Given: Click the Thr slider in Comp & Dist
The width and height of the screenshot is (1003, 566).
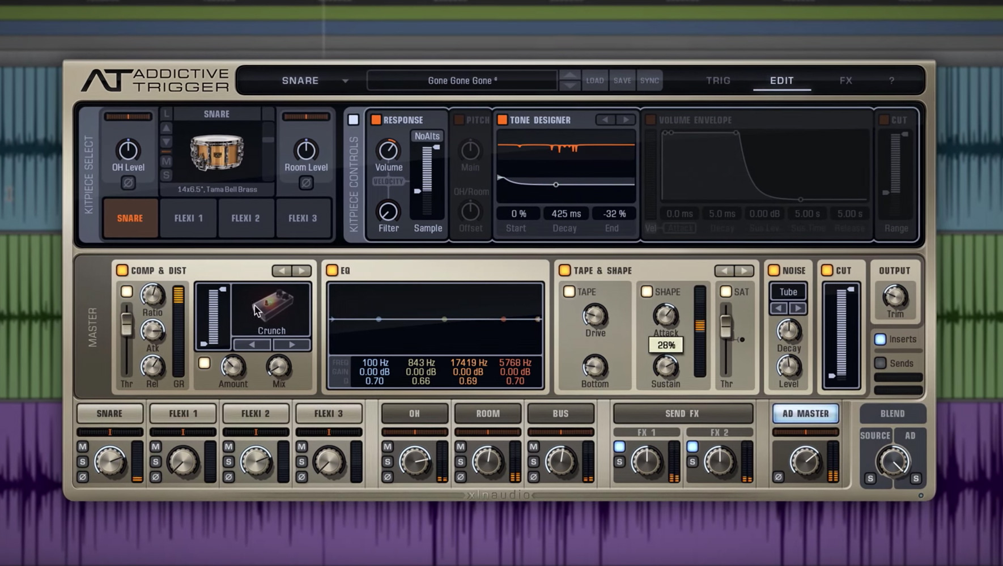Looking at the screenshot, I should click(x=126, y=325).
